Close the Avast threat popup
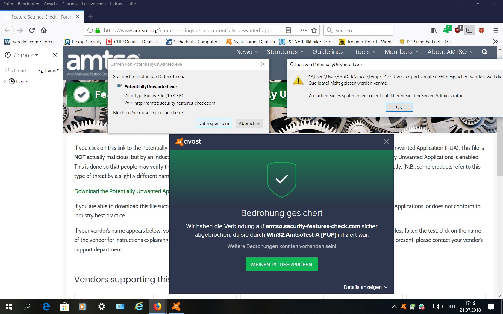Screen dimensions: 503x314 [386, 141]
